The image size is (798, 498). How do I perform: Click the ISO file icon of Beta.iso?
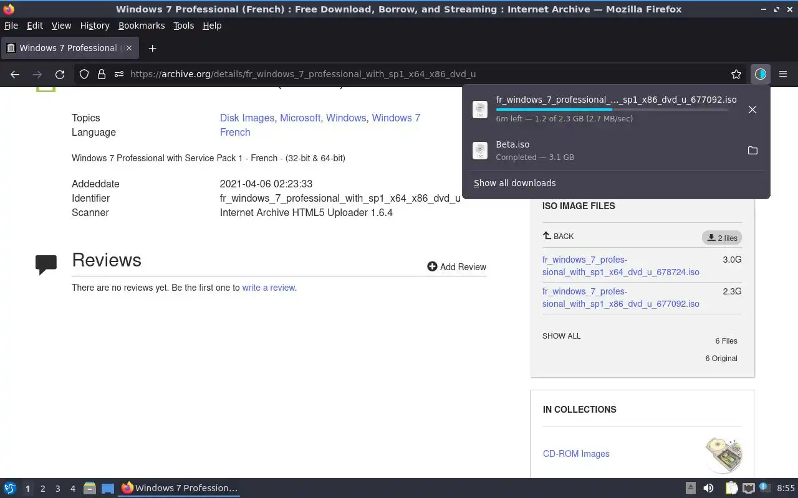pos(480,151)
